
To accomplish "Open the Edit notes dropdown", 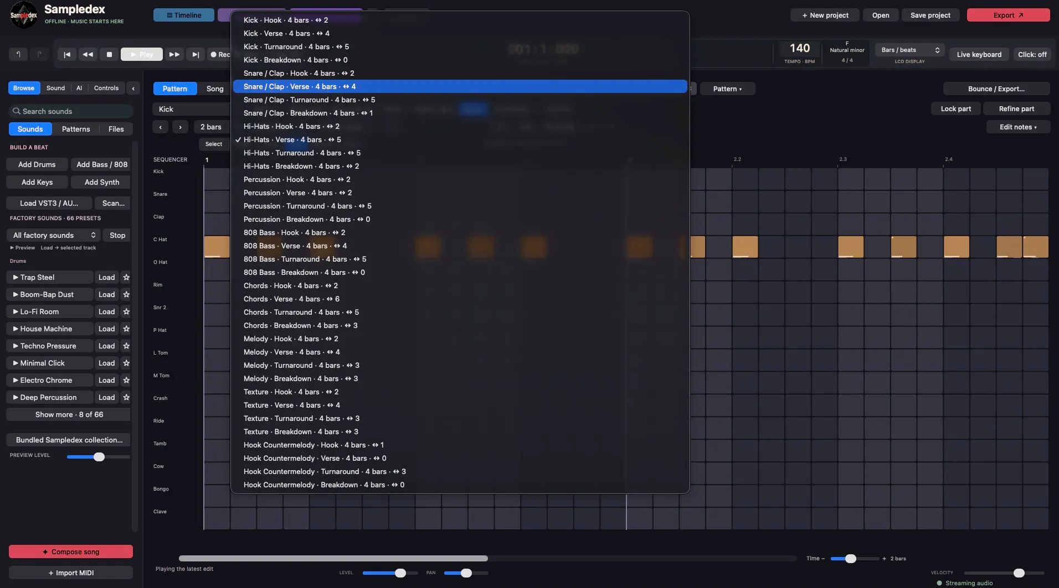I will 1018,127.
